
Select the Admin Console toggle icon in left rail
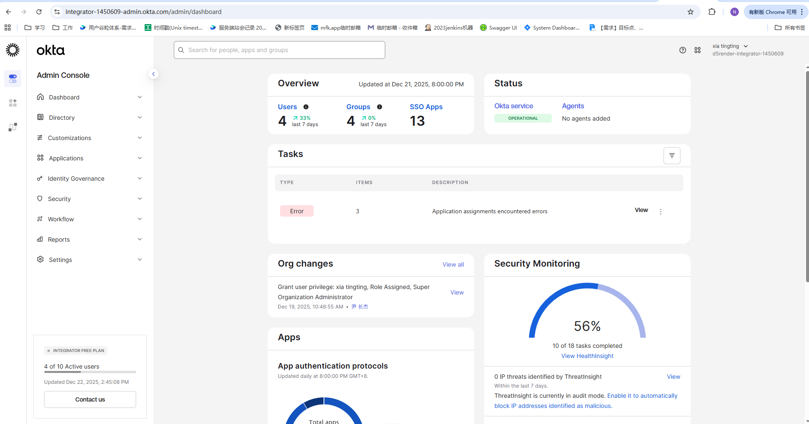click(x=13, y=79)
